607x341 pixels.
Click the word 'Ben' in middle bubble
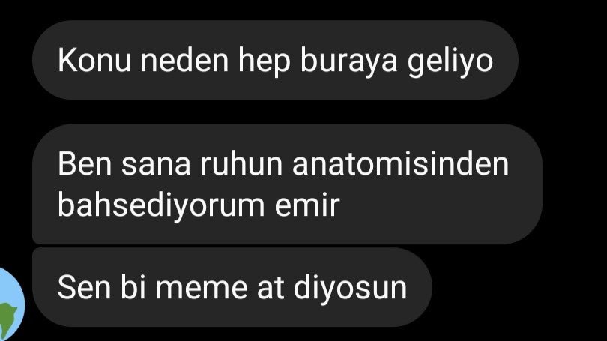[85, 163]
